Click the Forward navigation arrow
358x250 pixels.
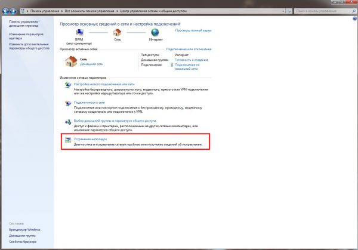coord(13,11)
